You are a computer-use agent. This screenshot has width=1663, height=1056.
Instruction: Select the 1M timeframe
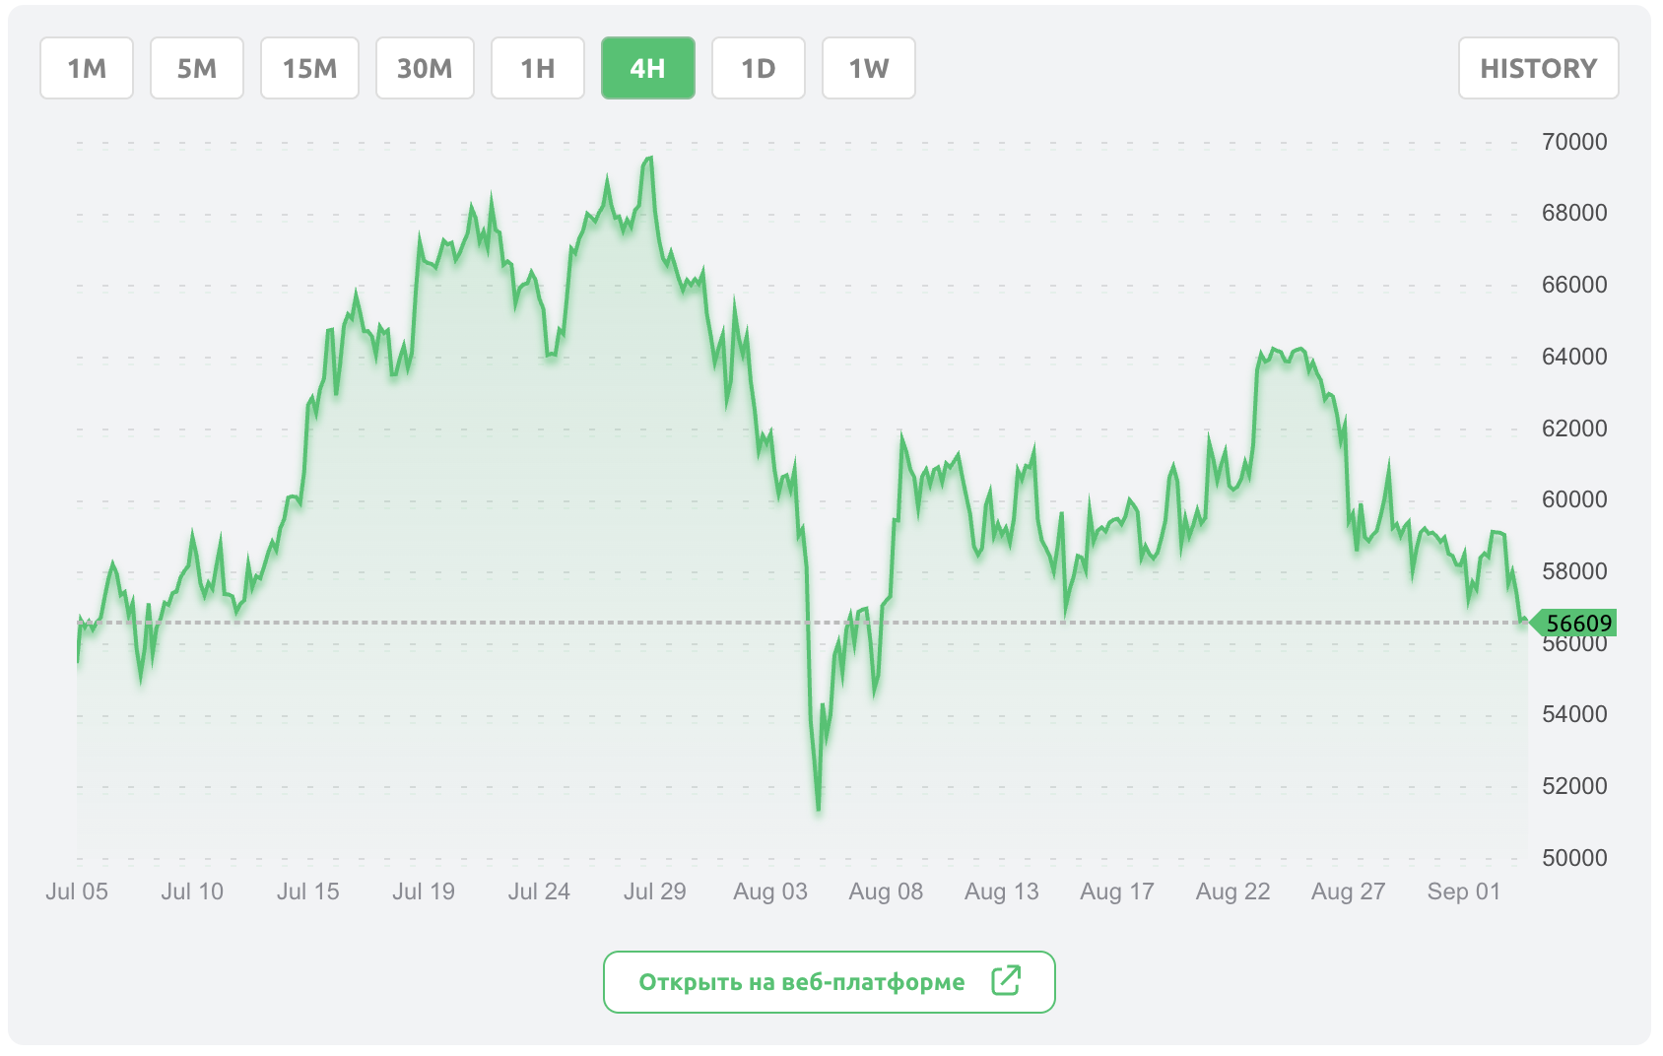point(87,68)
